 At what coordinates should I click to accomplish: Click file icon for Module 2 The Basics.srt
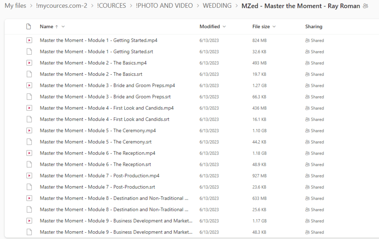click(29, 74)
